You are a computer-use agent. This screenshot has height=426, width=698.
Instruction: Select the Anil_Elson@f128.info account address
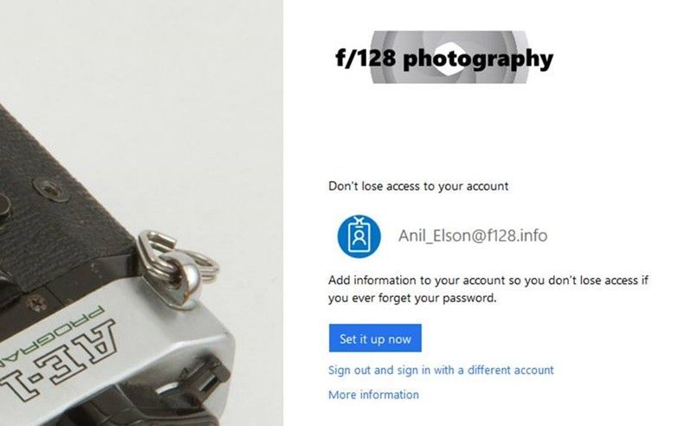(473, 236)
